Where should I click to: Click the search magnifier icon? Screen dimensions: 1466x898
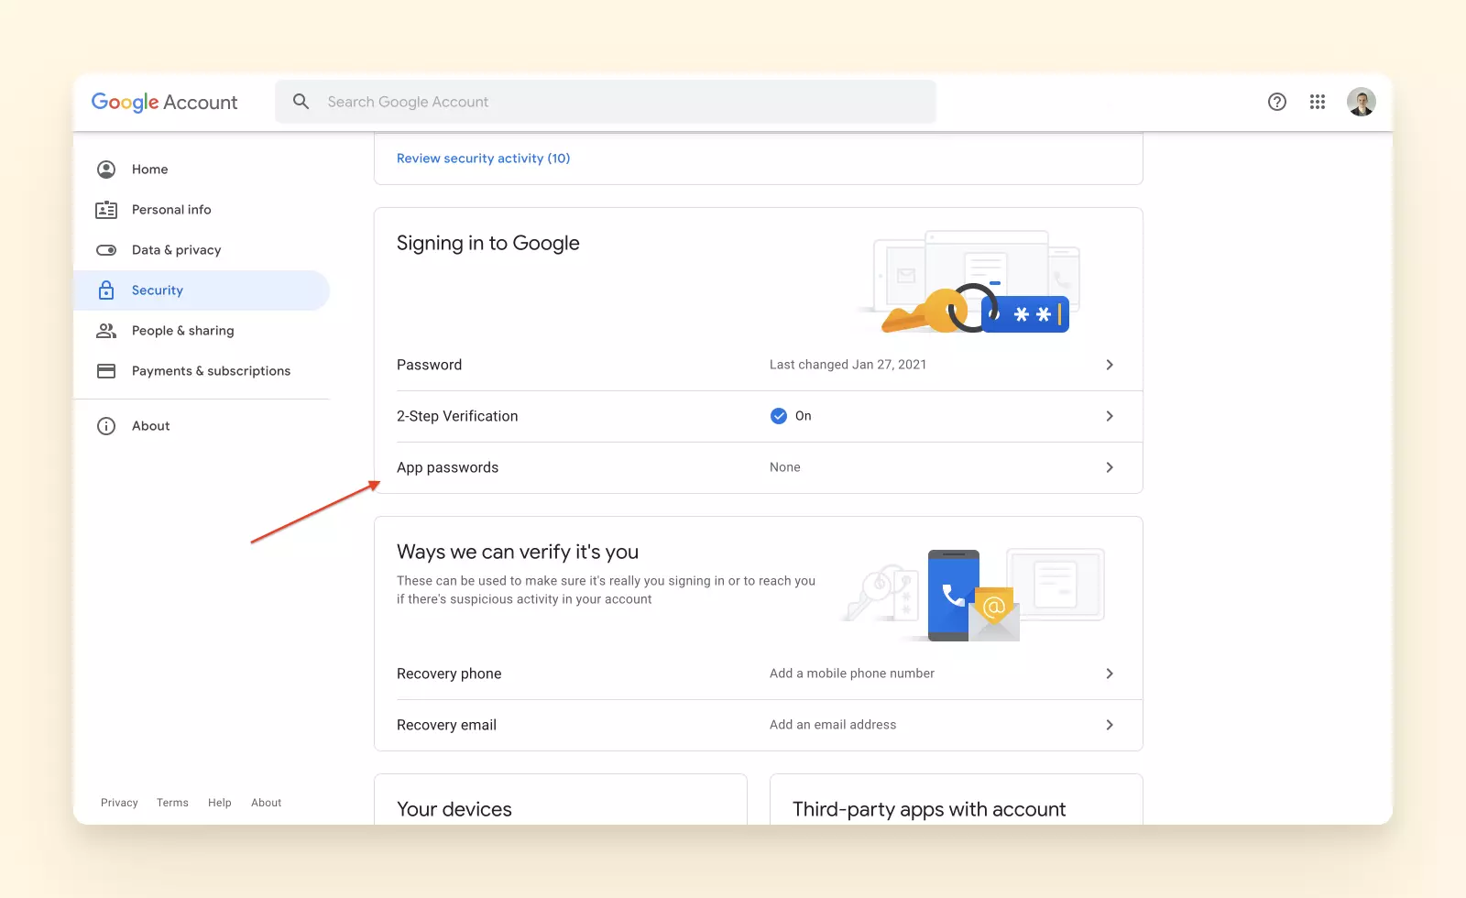[301, 102]
